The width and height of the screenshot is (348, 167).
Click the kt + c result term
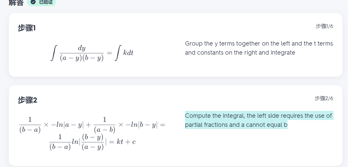126,142
